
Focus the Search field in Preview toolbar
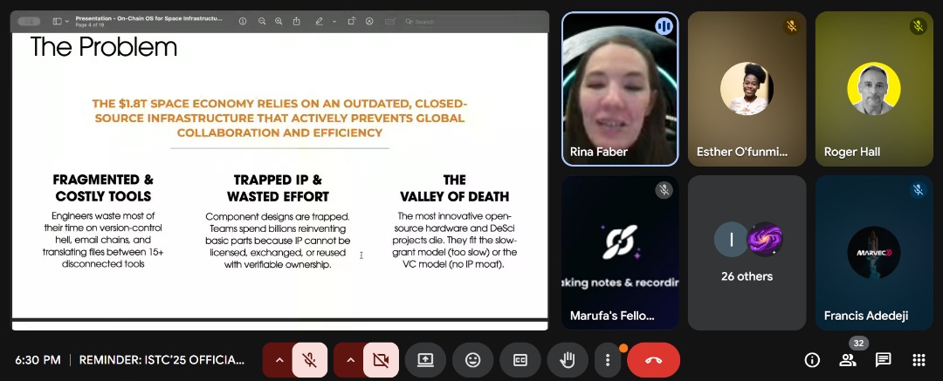pos(474,22)
